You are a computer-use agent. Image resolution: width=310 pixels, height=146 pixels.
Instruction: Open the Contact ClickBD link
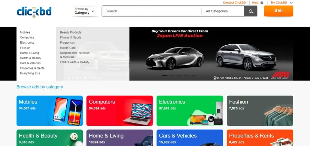pyautogui.click(x=234, y=3)
